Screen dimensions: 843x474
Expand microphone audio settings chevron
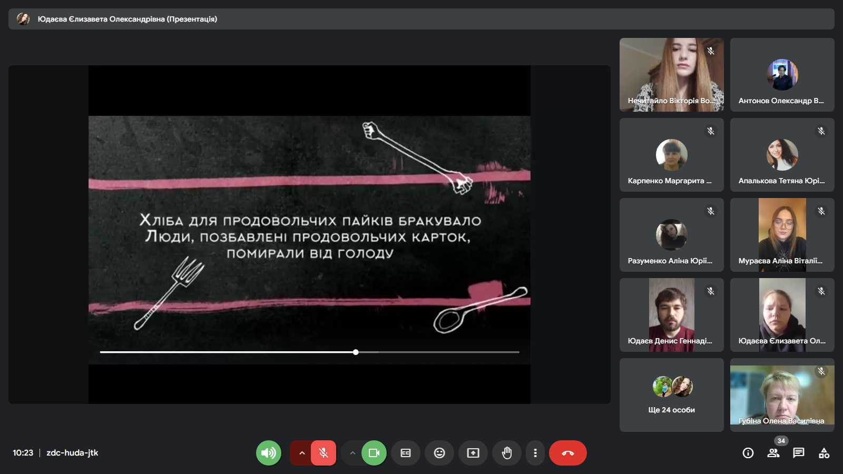click(302, 453)
